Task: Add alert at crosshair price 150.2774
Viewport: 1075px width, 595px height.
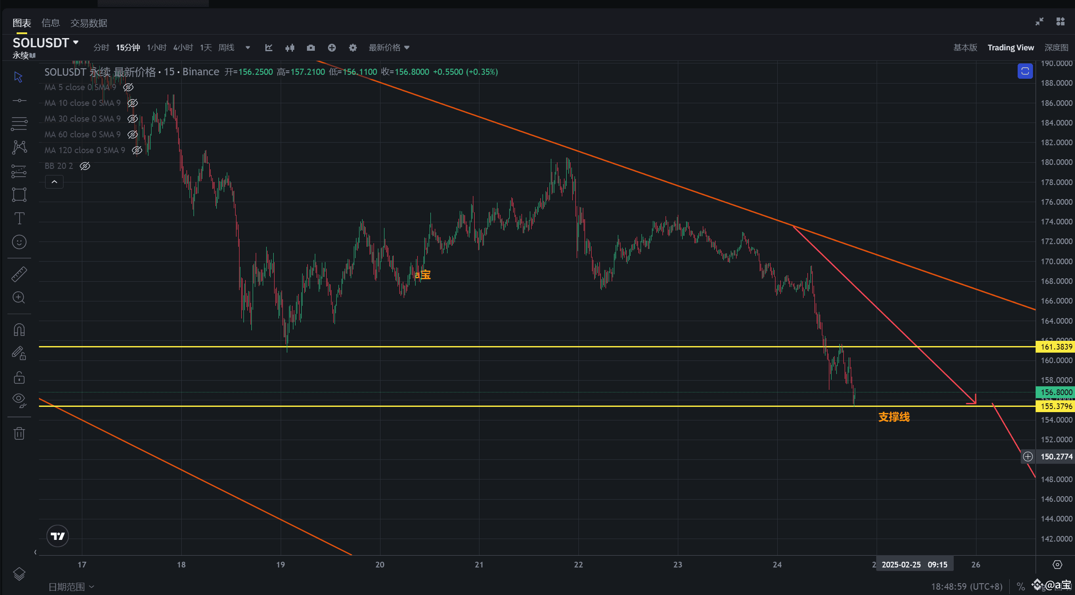Action: (x=1028, y=457)
